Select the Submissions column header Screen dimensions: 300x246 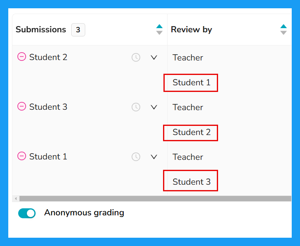click(x=41, y=29)
